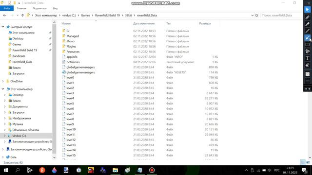This screenshot has height=175, width=312.
Task: Open the Managed folder
Action: pyautogui.click(x=73, y=36)
